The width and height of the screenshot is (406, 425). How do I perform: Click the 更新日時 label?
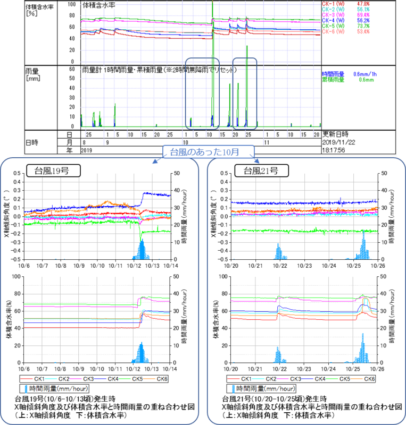coord(335,134)
